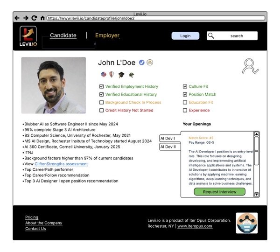
Task: Click the browser forward arrow
Action: [x=26, y=18]
